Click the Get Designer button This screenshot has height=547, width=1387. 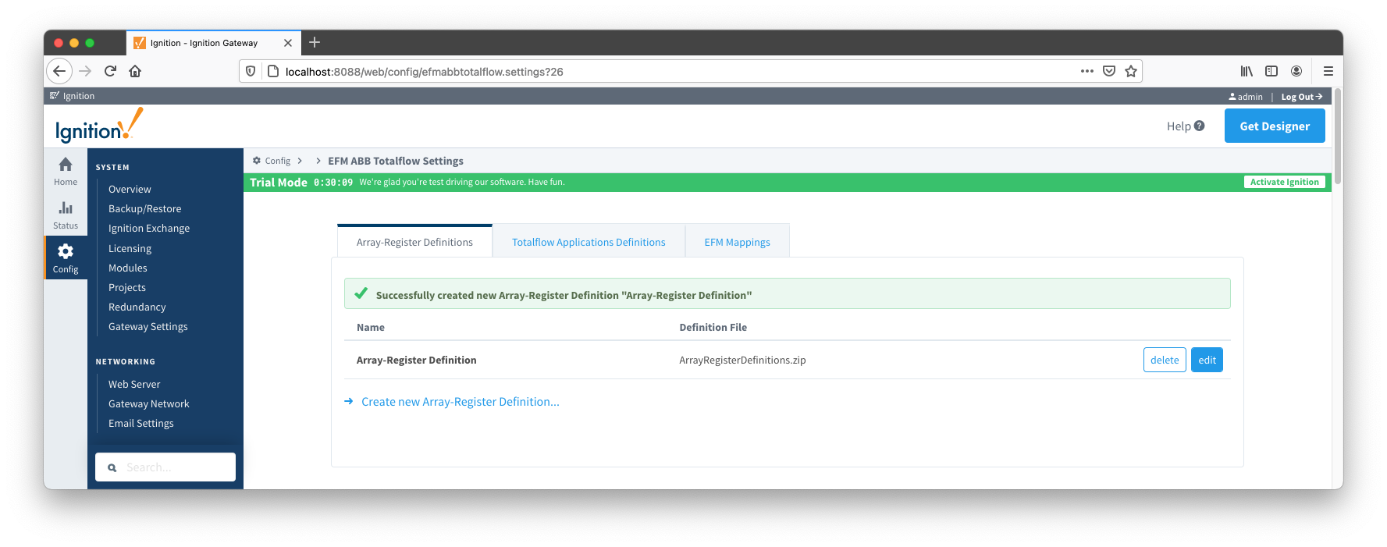(1275, 126)
